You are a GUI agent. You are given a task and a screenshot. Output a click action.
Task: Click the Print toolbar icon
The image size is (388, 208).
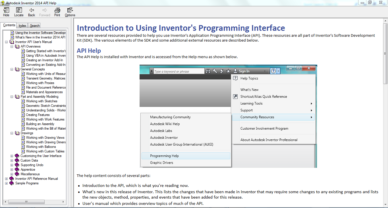(x=57, y=10)
